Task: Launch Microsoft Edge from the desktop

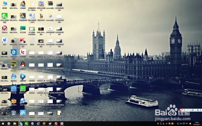Action: (14, 52)
